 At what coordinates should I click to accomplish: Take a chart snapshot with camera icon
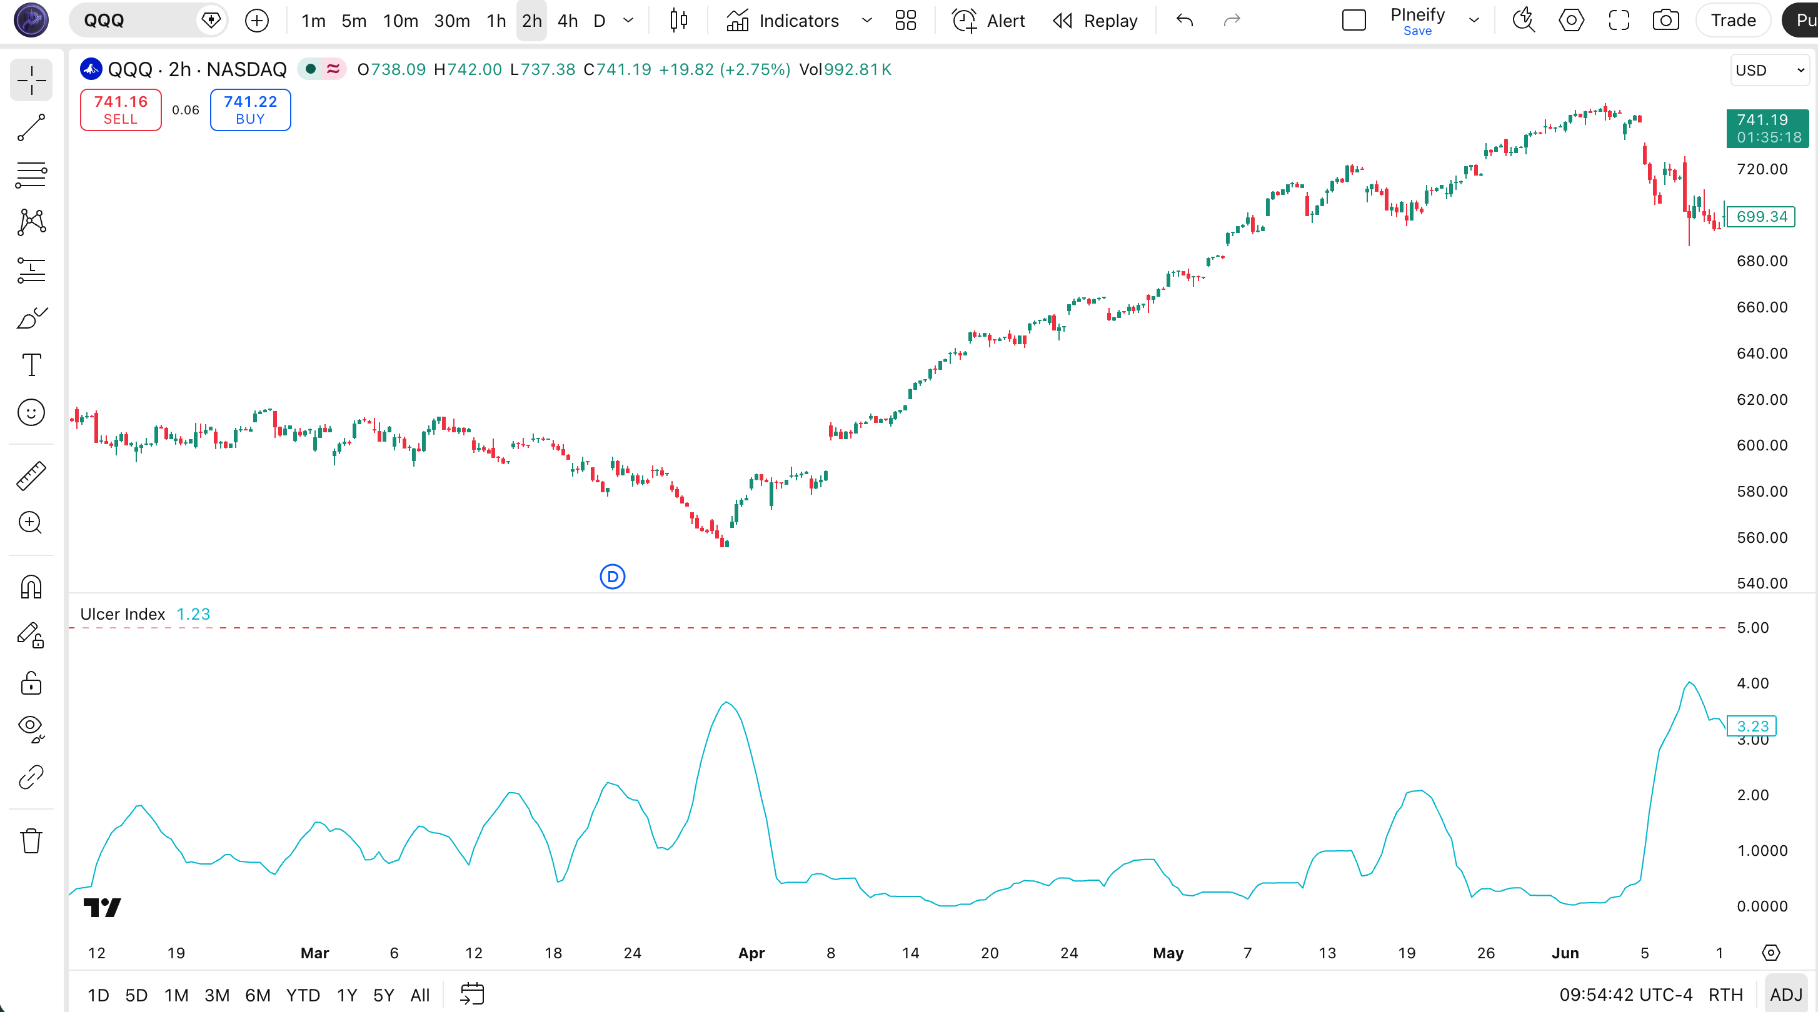click(1665, 21)
